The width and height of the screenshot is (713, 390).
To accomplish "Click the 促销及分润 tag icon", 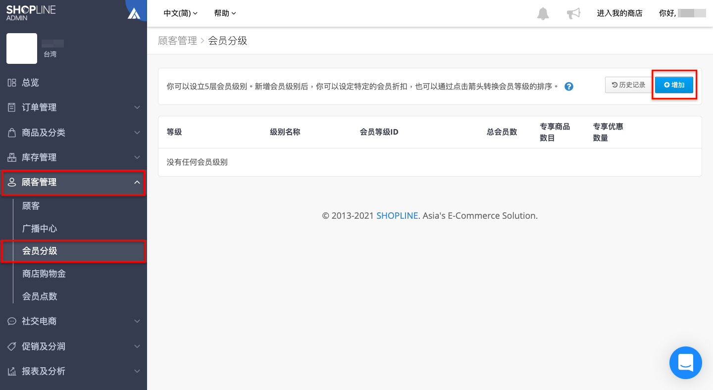I will coord(12,346).
